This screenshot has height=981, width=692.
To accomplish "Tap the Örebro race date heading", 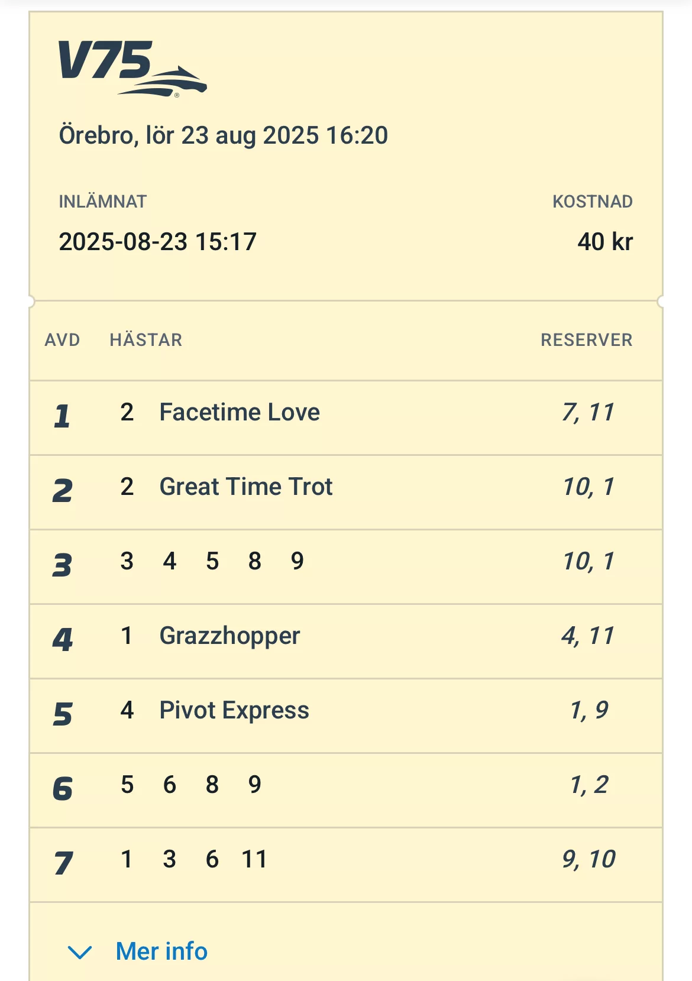I will [223, 135].
